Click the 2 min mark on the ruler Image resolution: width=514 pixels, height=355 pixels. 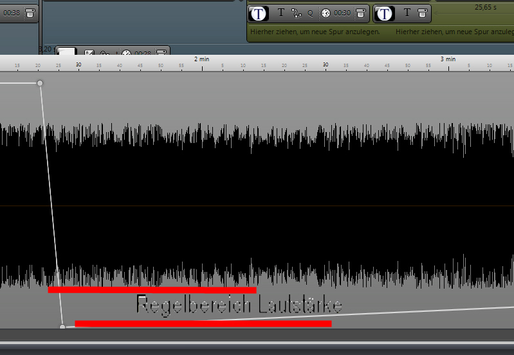point(201,59)
